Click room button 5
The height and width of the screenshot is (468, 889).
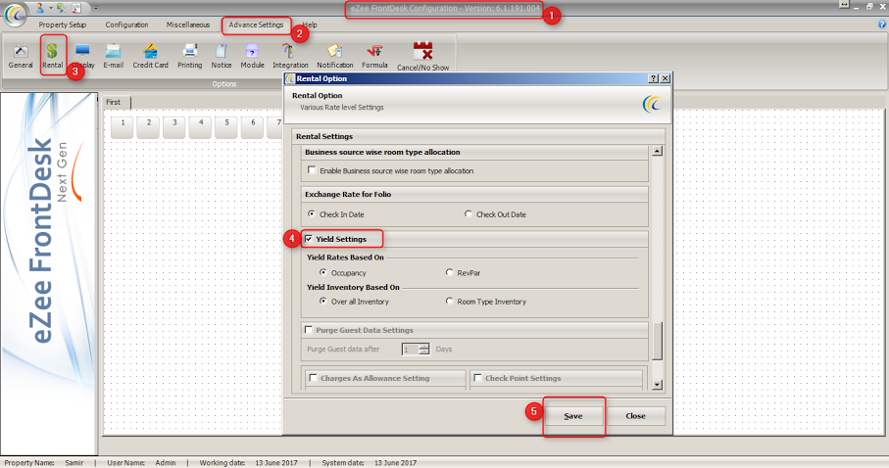(x=226, y=127)
